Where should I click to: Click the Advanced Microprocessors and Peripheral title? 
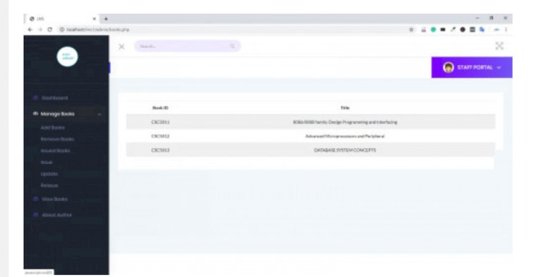pyautogui.click(x=345, y=136)
